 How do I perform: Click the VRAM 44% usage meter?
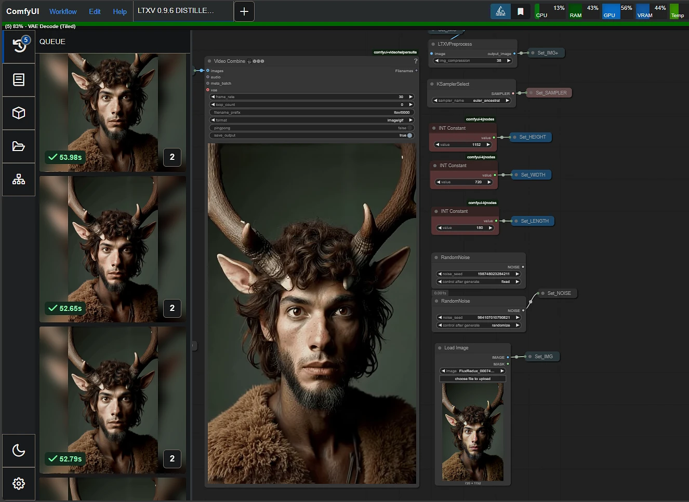click(x=652, y=11)
